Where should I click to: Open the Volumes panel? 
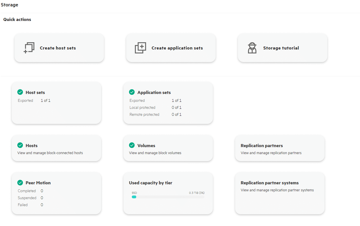[x=168, y=148]
